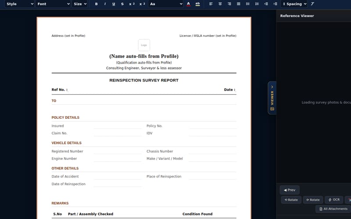Click '(Qualification auto-fills from Profile)' line
Image resolution: width=351 pixels, height=219 pixels.
pyautogui.click(x=144, y=63)
